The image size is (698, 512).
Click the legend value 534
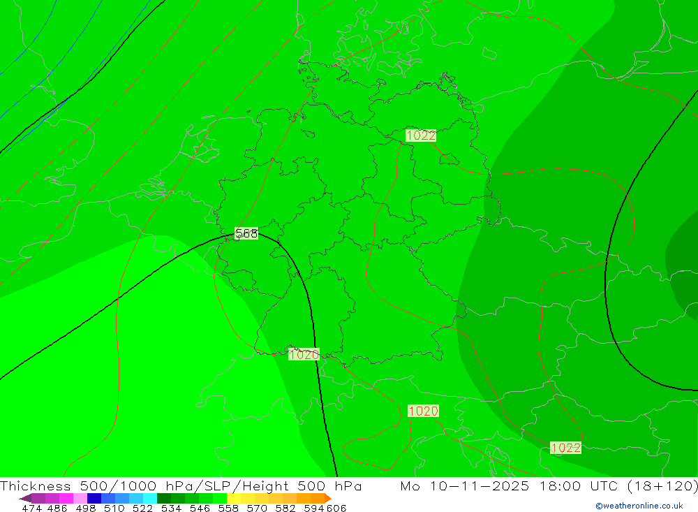click(172, 508)
